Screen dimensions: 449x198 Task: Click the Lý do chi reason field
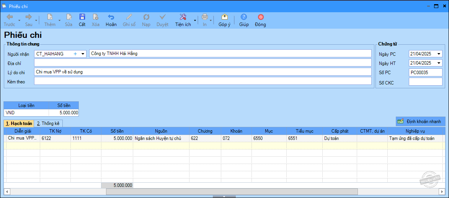click(x=203, y=72)
